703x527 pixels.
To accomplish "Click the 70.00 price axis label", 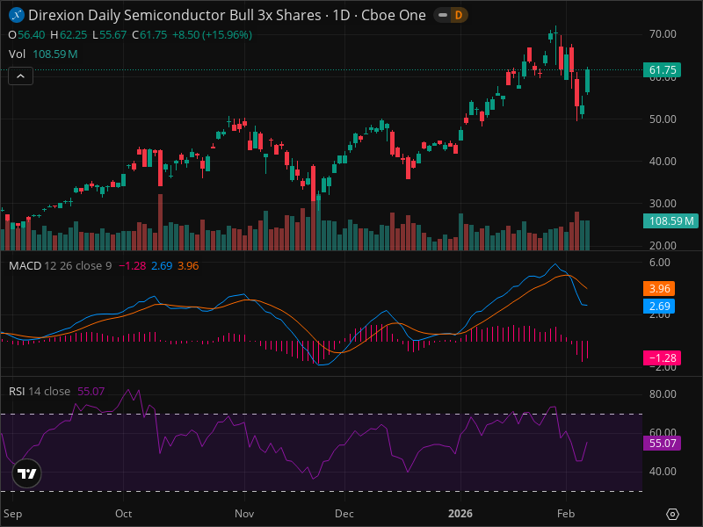I will tap(663, 34).
